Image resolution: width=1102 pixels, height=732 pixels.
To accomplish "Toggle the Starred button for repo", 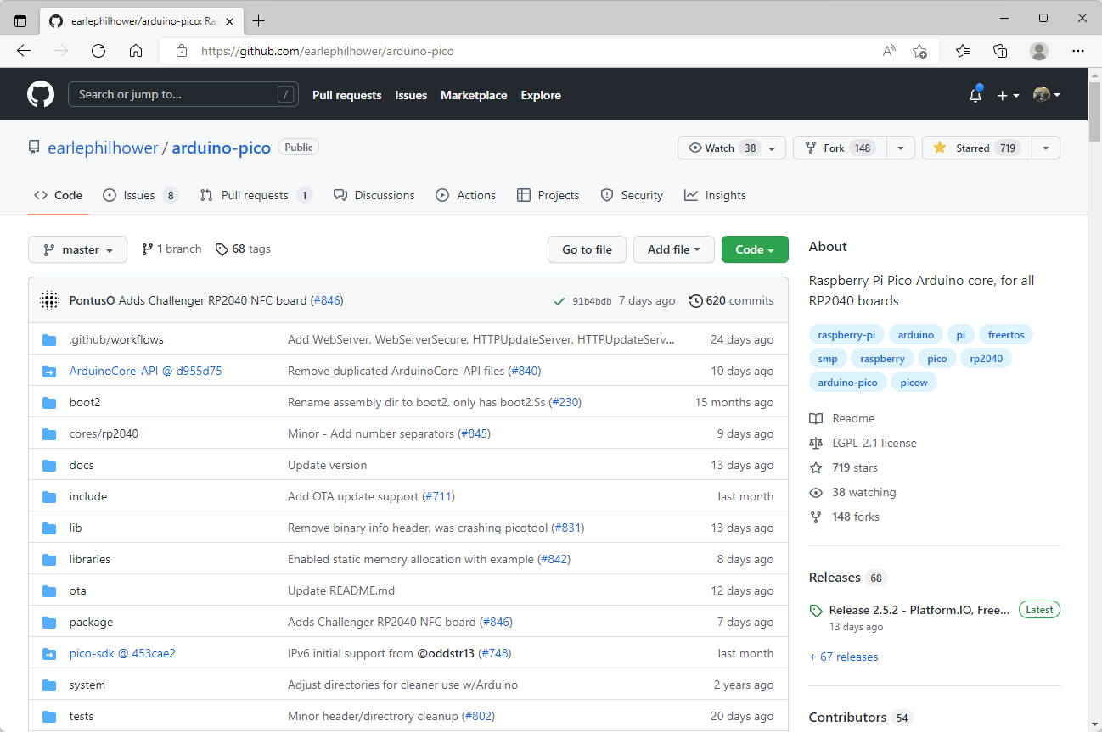I will [x=976, y=148].
